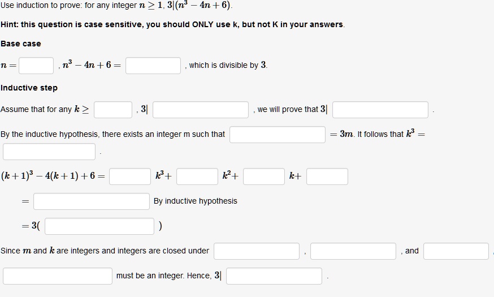Select the constant term box after 'k+'

[327, 177]
